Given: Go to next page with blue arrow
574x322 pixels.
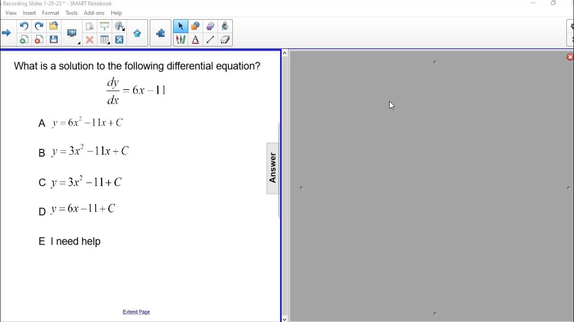Looking at the screenshot, I should [x=6, y=33].
